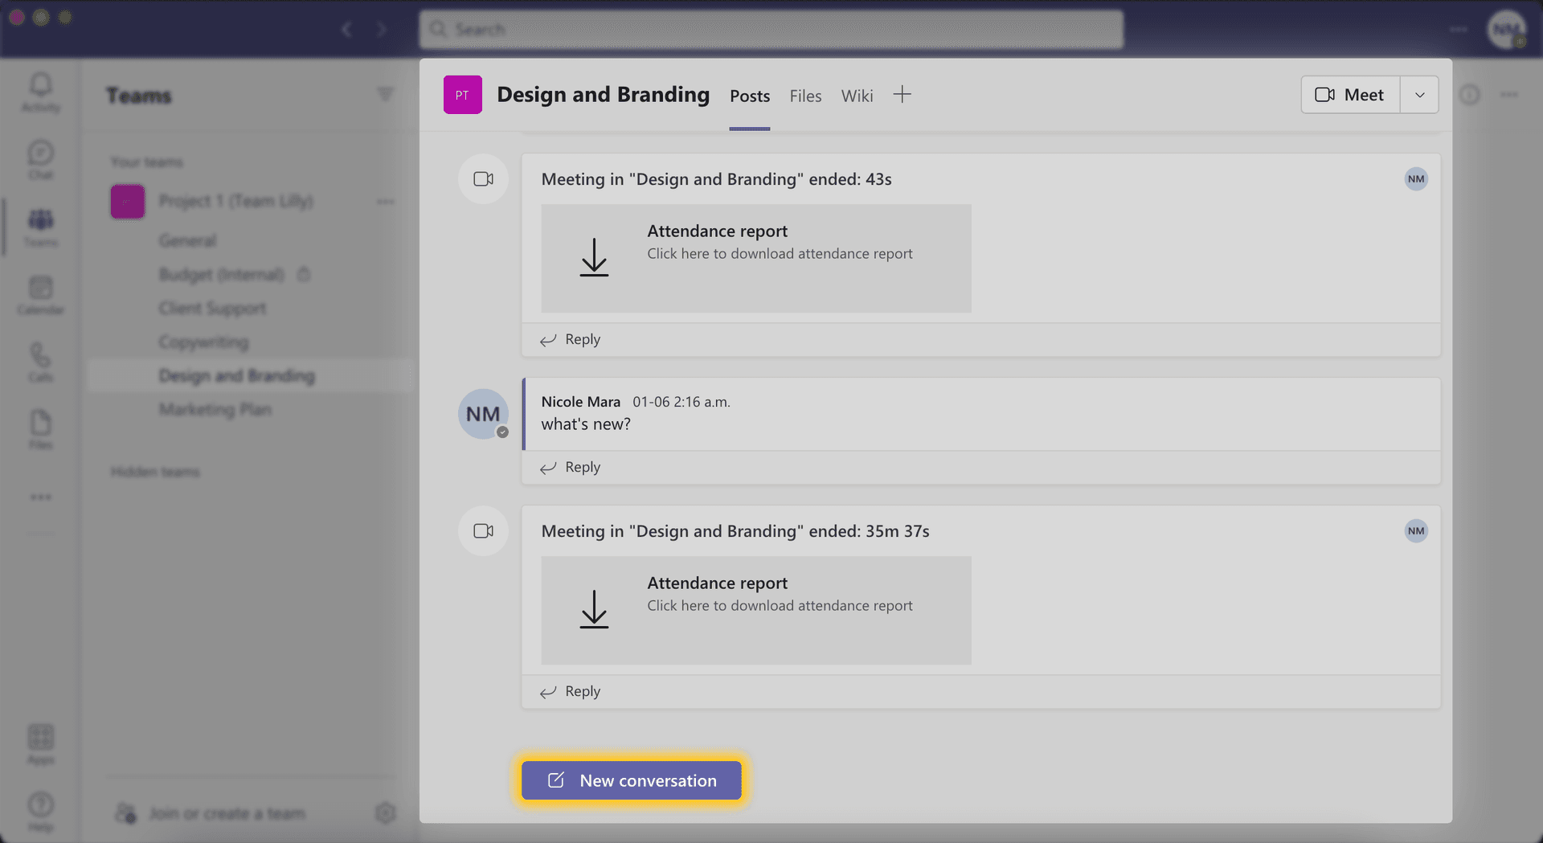Open the Wiki tab
Screen dimensions: 1543x843
(x=857, y=95)
